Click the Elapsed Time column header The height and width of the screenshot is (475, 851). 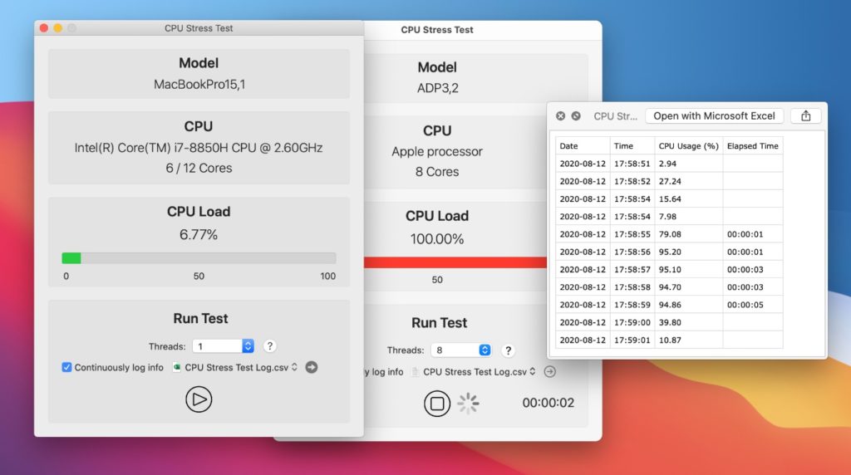click(752, 146)
